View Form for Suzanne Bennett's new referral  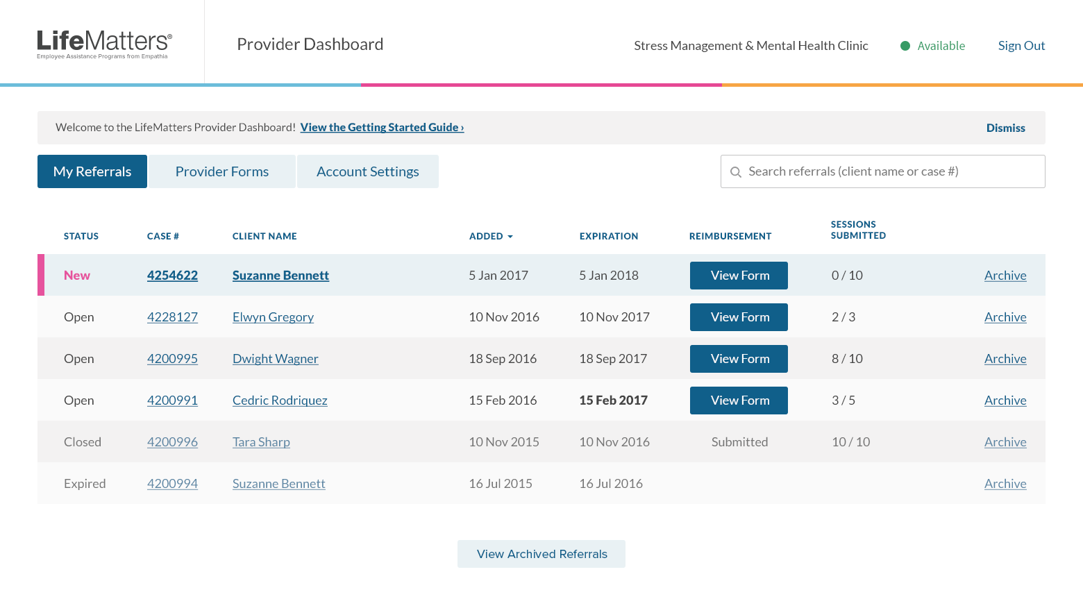(739, 276)
